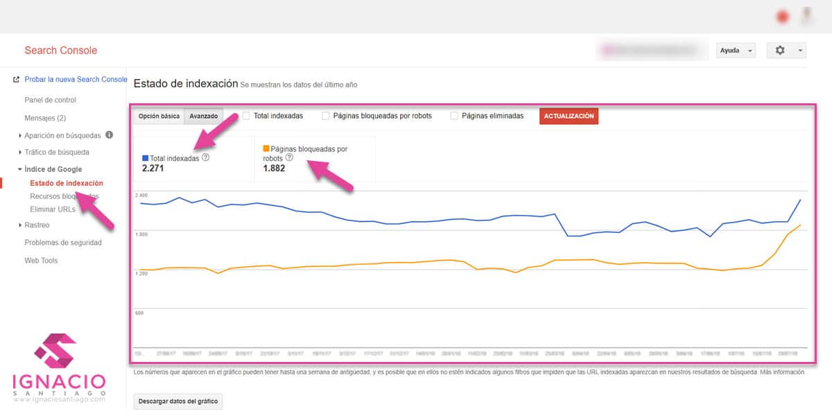Viewport: 832px width, 416px height.
Task: Click the info icon beside Aparición en búsquedas
Action: tap(109, 135)
